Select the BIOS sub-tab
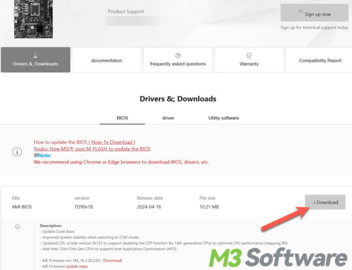This screenshot has width=352, height=270. point(122,118)
